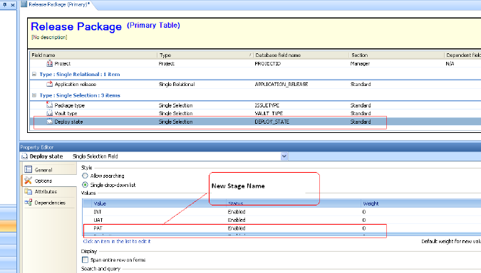Sort by the Dependent field column header

coord(462,55)
